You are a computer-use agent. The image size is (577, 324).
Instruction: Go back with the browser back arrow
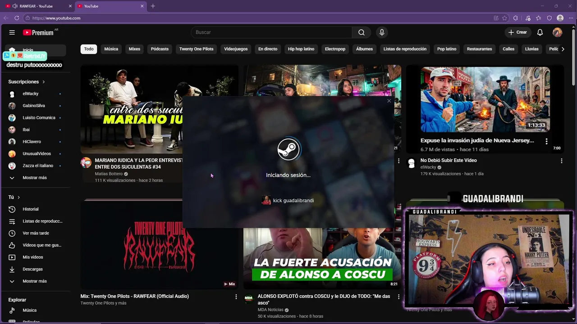pos(6,18)
